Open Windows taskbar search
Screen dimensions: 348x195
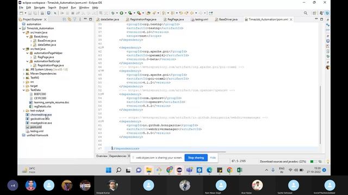coord(119,170)
